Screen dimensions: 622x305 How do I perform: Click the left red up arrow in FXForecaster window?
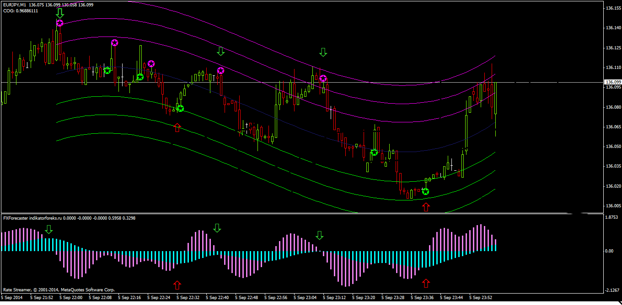pyautogui.click(x=177, y=285)
